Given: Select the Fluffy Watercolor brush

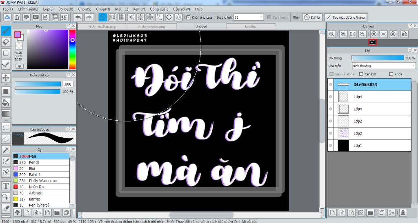Looking at the screenshot, I should [41, 181].
